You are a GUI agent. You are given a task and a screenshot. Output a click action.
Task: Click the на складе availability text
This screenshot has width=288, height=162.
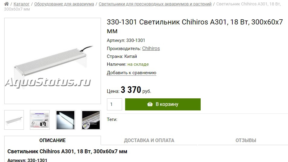point(138,64)
